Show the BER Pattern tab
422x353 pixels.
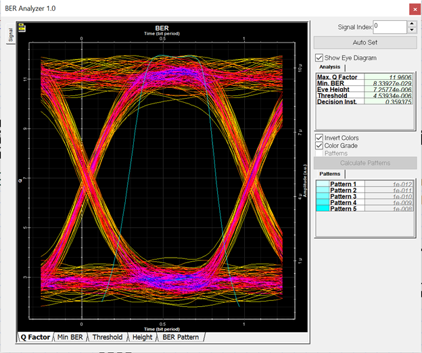180,337
